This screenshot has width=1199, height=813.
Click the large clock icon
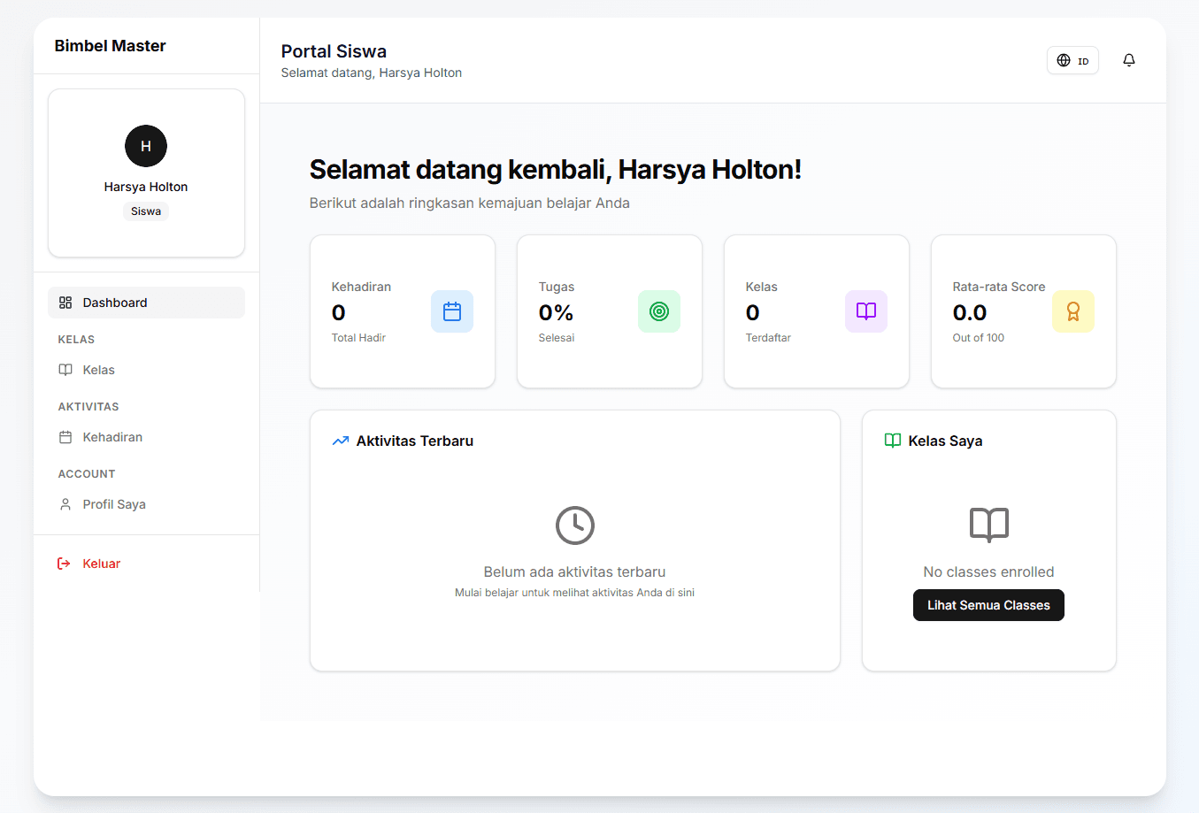point(574,525)
